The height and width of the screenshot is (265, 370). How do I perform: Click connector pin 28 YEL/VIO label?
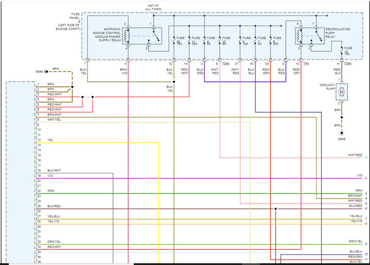(x=54, y=221)
